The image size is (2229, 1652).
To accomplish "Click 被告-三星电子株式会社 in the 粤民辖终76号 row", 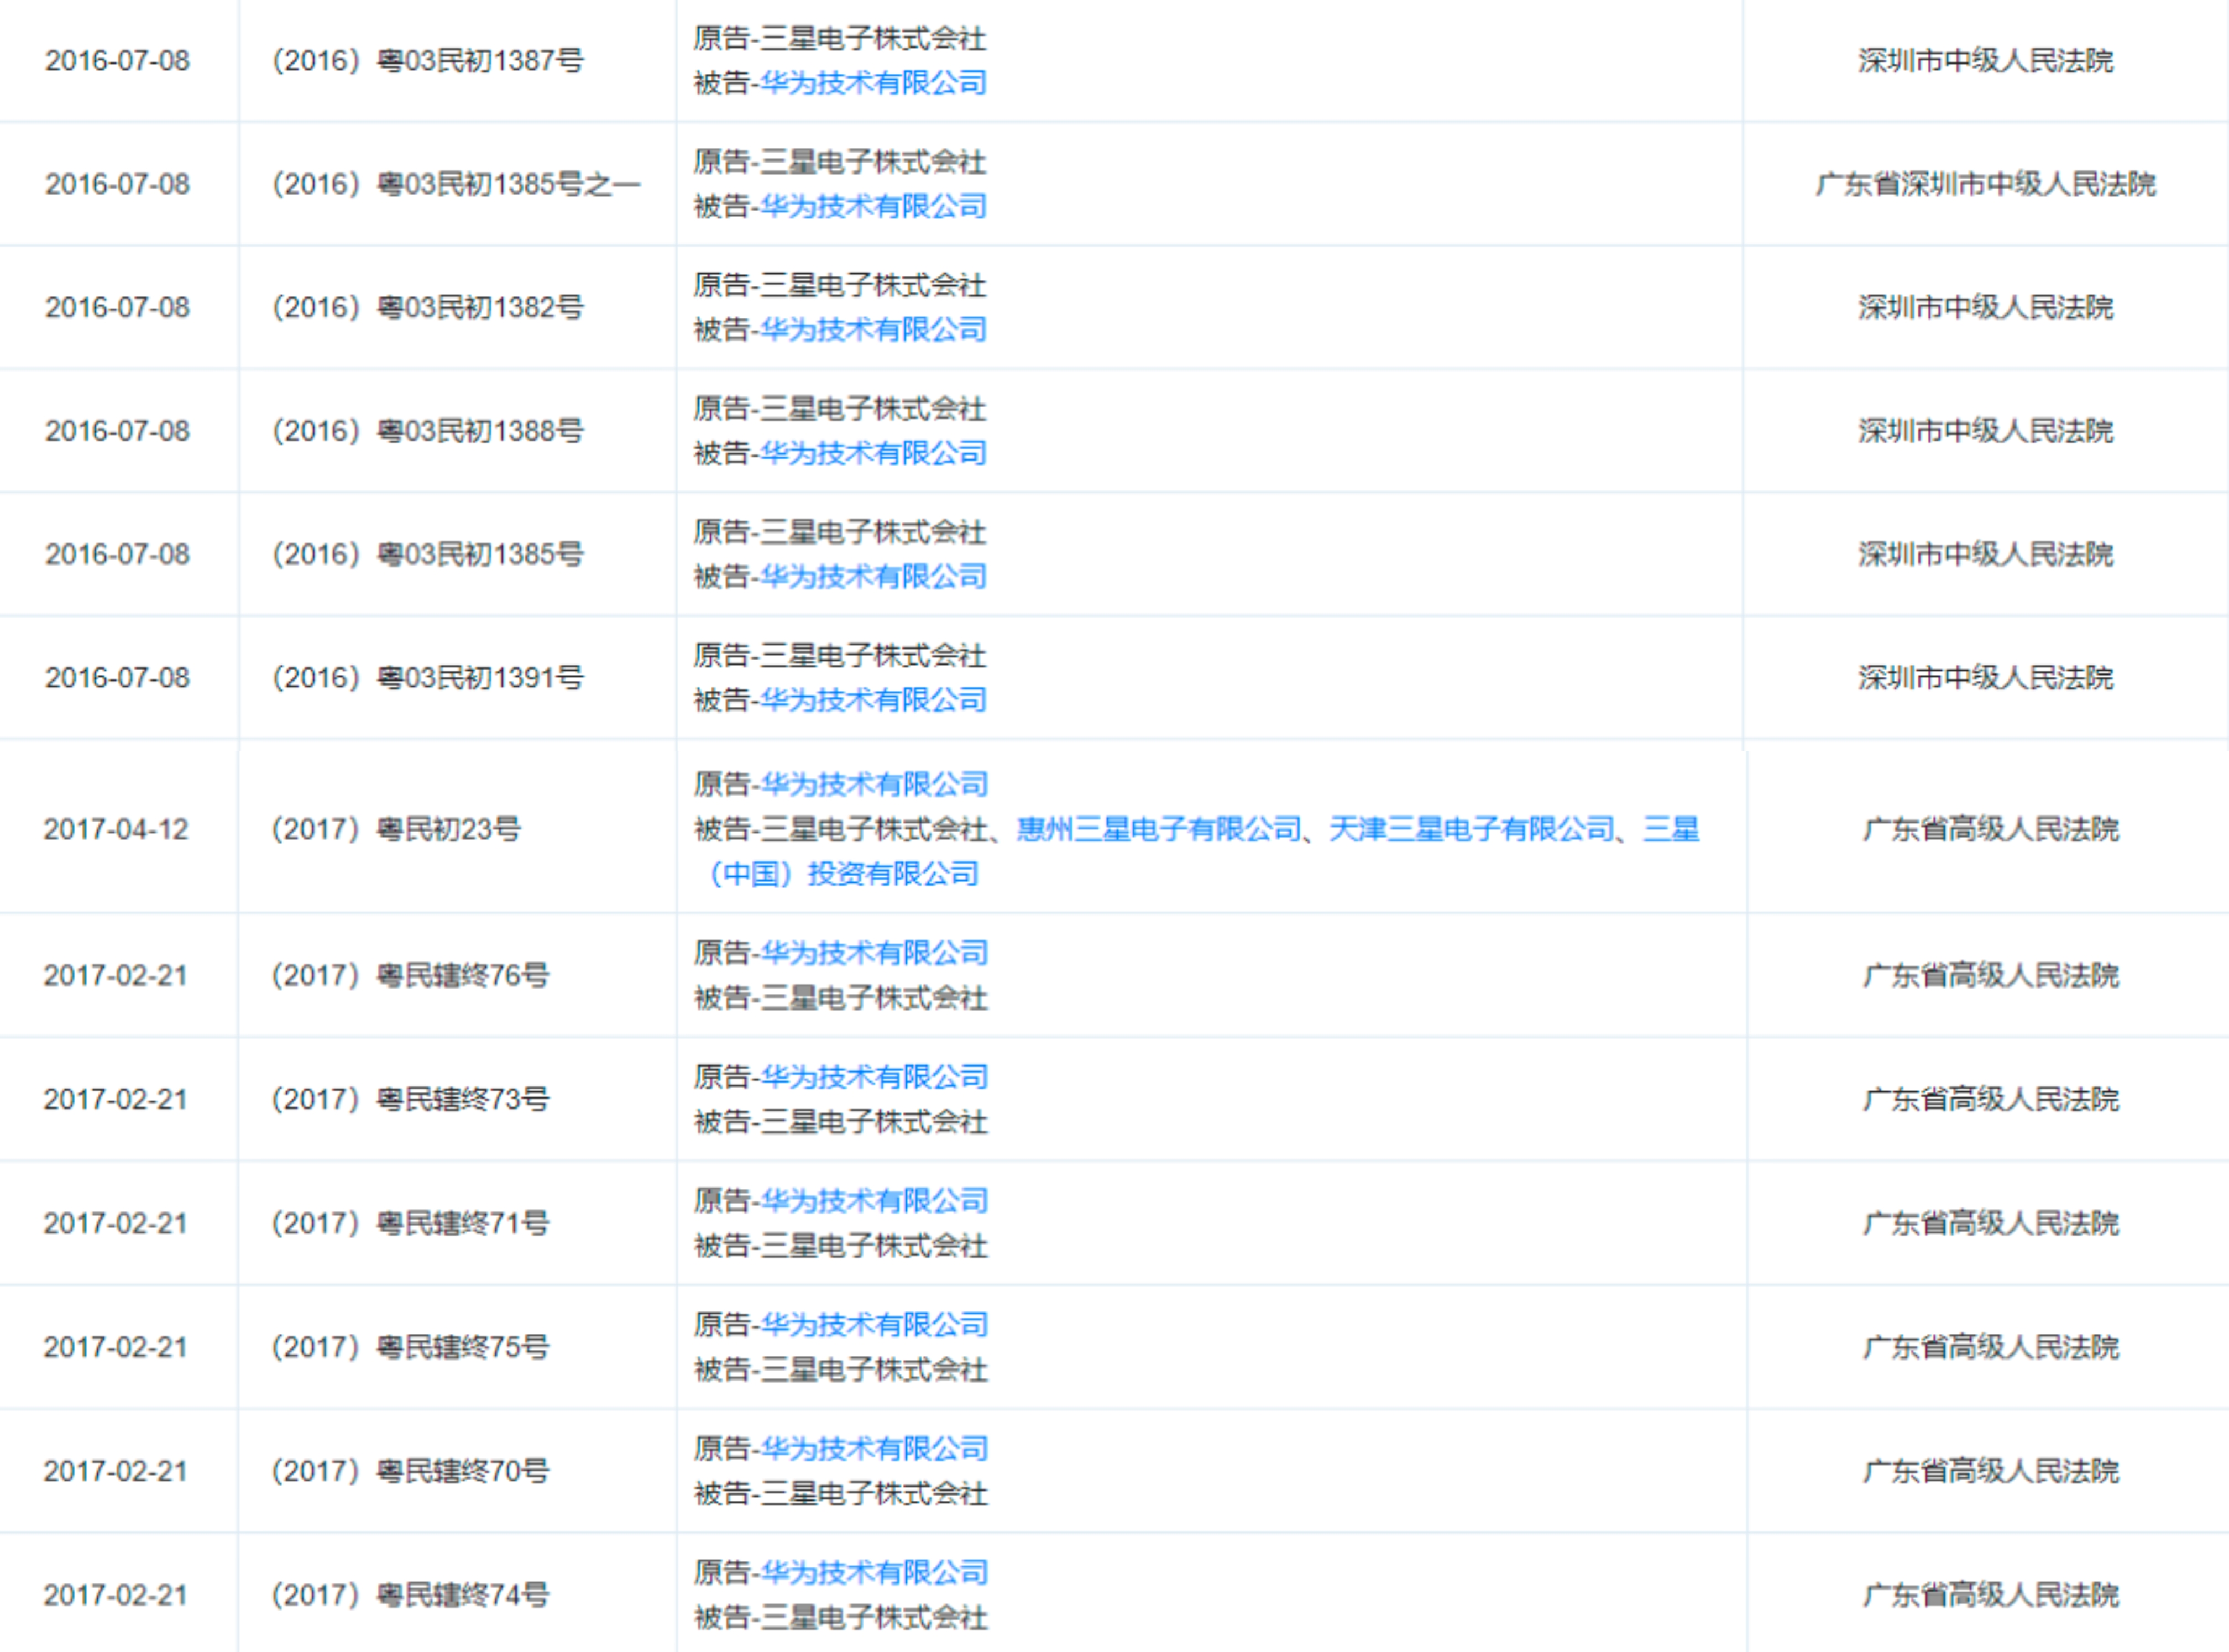I will pyautogui.click(x=841, y=998).
